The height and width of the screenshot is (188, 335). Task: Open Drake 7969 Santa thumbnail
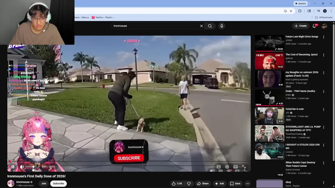(x=269, y=98)
